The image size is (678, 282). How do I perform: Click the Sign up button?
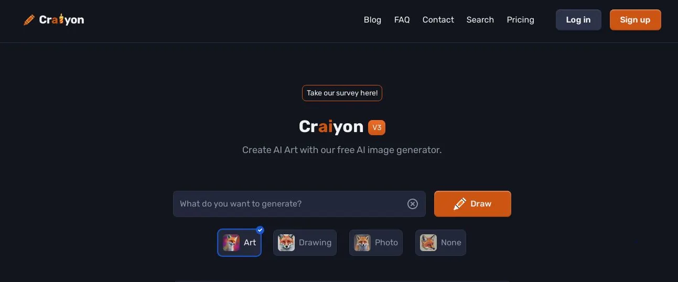635,20
